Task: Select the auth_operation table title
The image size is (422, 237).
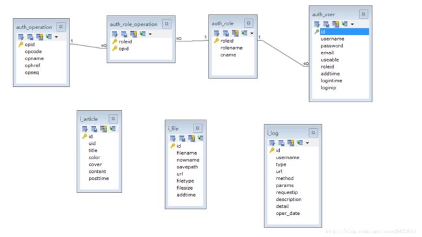Action: [x=34, y=27]
